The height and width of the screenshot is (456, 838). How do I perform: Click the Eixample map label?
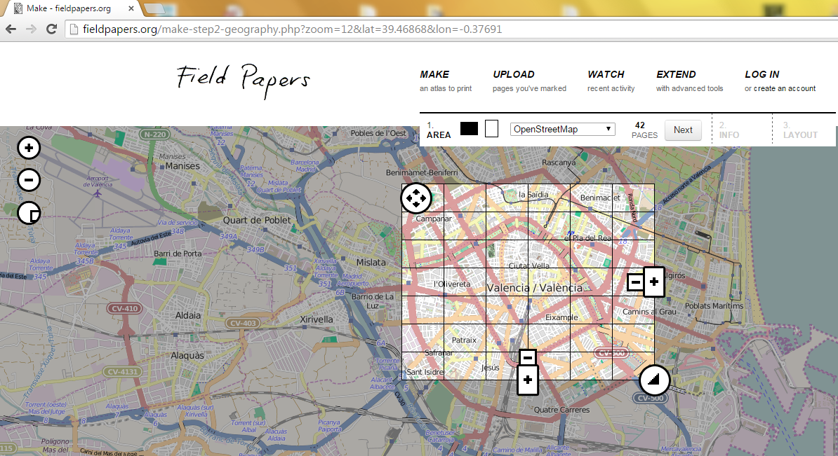[561, 317]
